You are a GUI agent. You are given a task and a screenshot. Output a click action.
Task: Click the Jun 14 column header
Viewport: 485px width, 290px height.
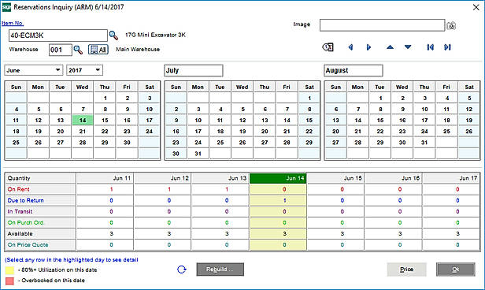278,178
